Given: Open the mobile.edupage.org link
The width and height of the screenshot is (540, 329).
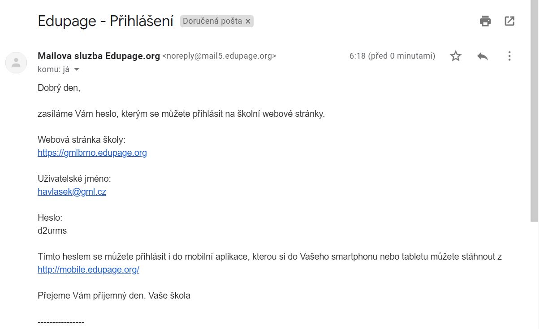Looking at the screenshot, I should 88,270.
